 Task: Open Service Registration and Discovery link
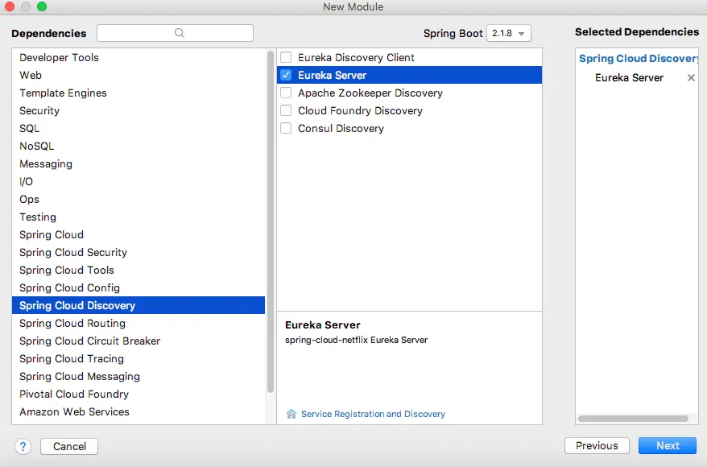point(373,414)
